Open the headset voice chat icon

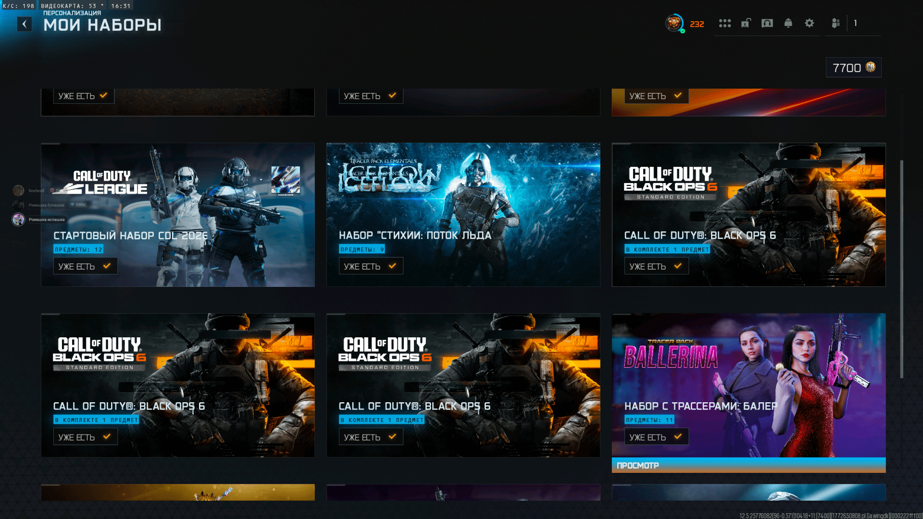point(767,23)
